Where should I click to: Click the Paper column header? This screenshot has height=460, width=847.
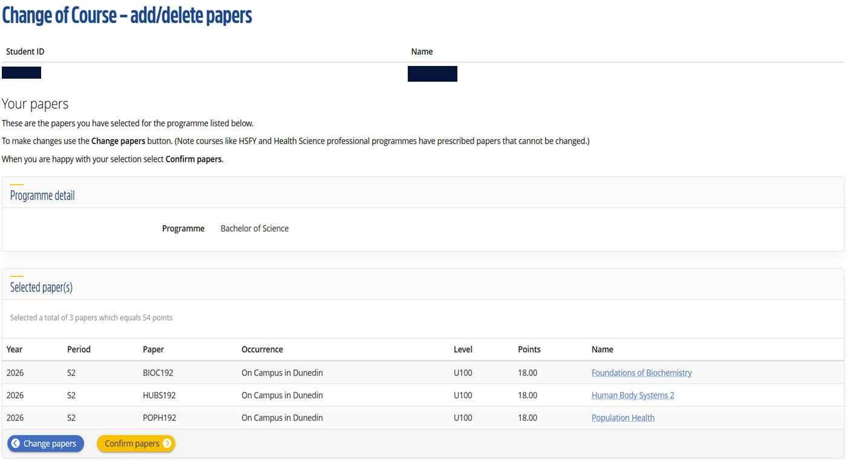pos(153,349)
